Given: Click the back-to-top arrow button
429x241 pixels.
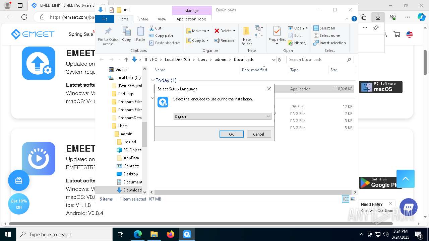Looking at the screenshot, I should click(x=406, y=179).
